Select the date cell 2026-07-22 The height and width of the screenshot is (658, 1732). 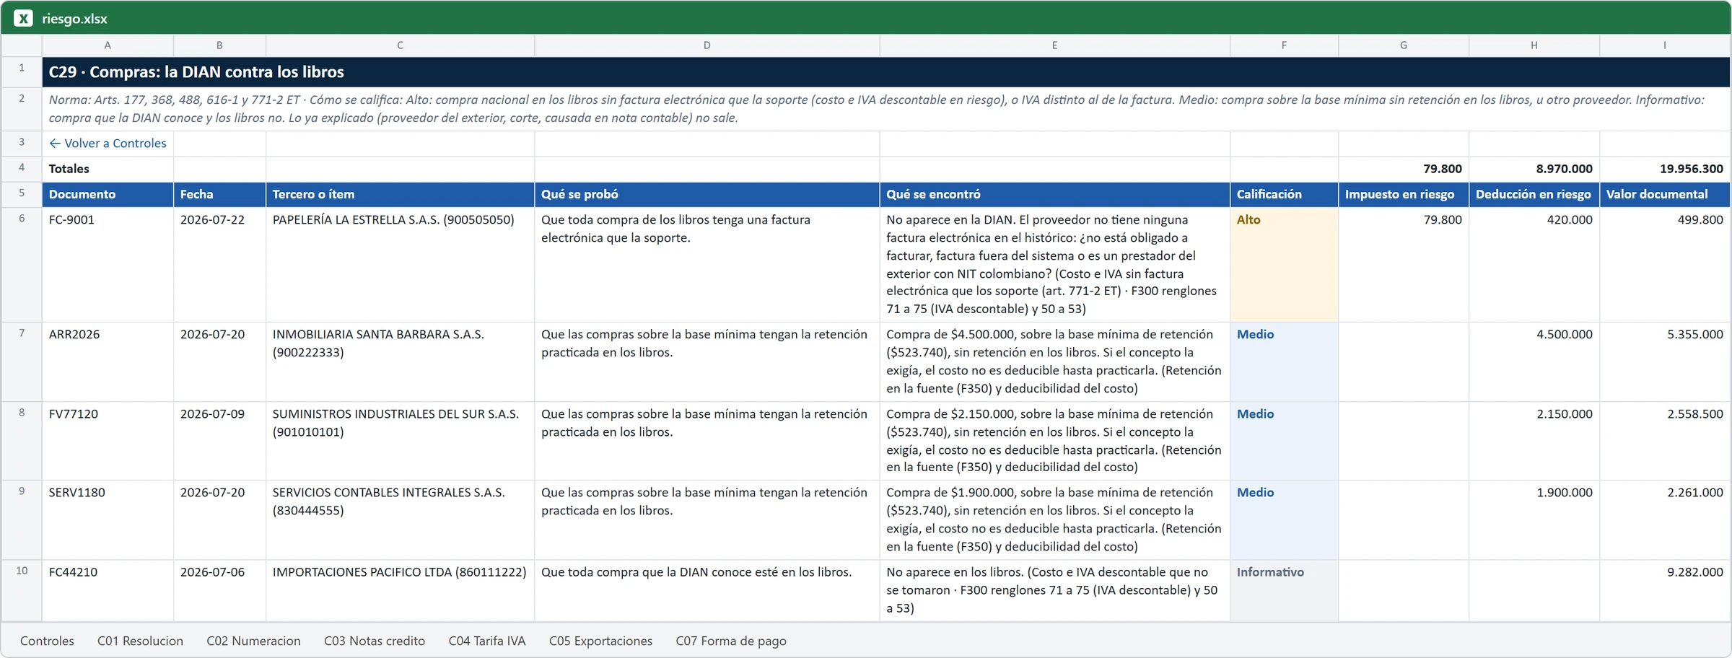pos(219,264)
